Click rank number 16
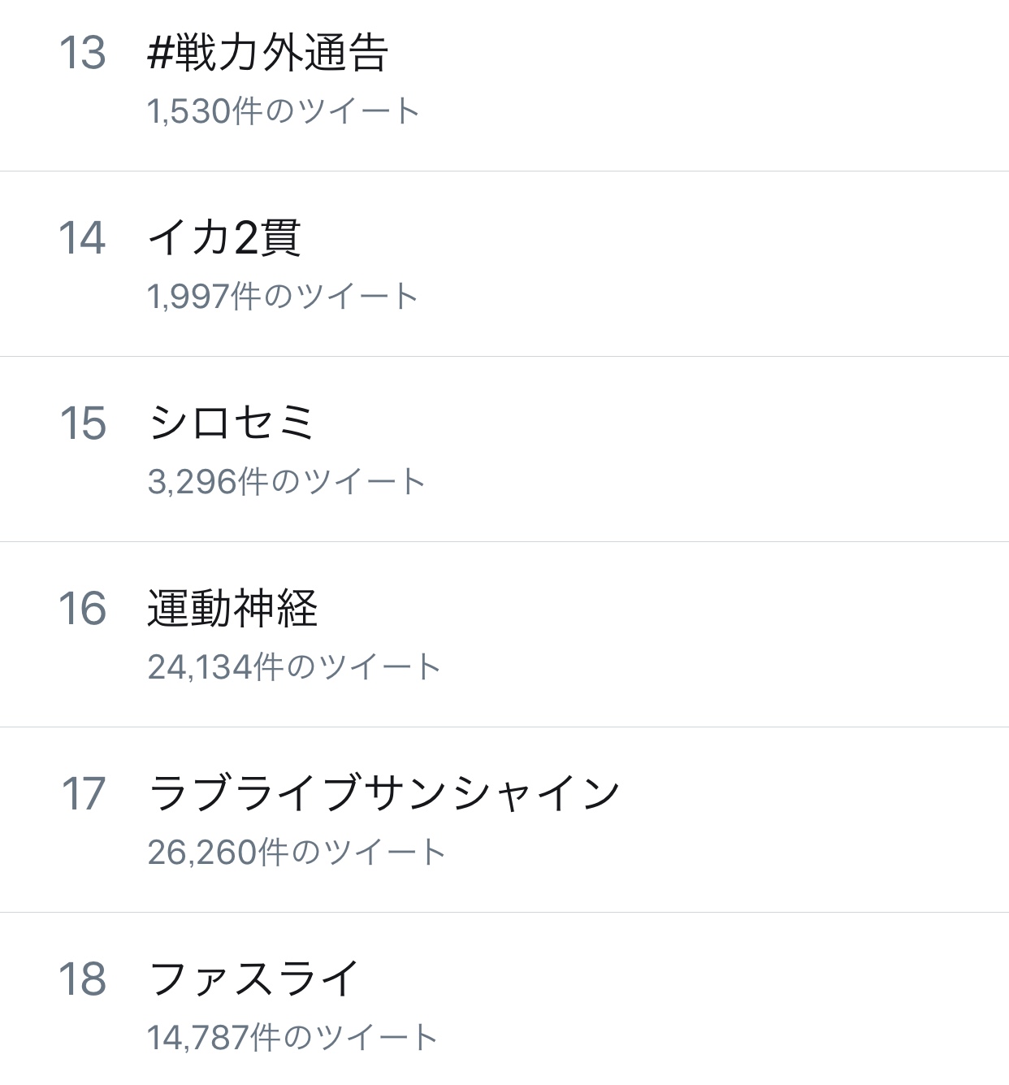Screen dimensions: 1009x1085 tap(83, 609)
